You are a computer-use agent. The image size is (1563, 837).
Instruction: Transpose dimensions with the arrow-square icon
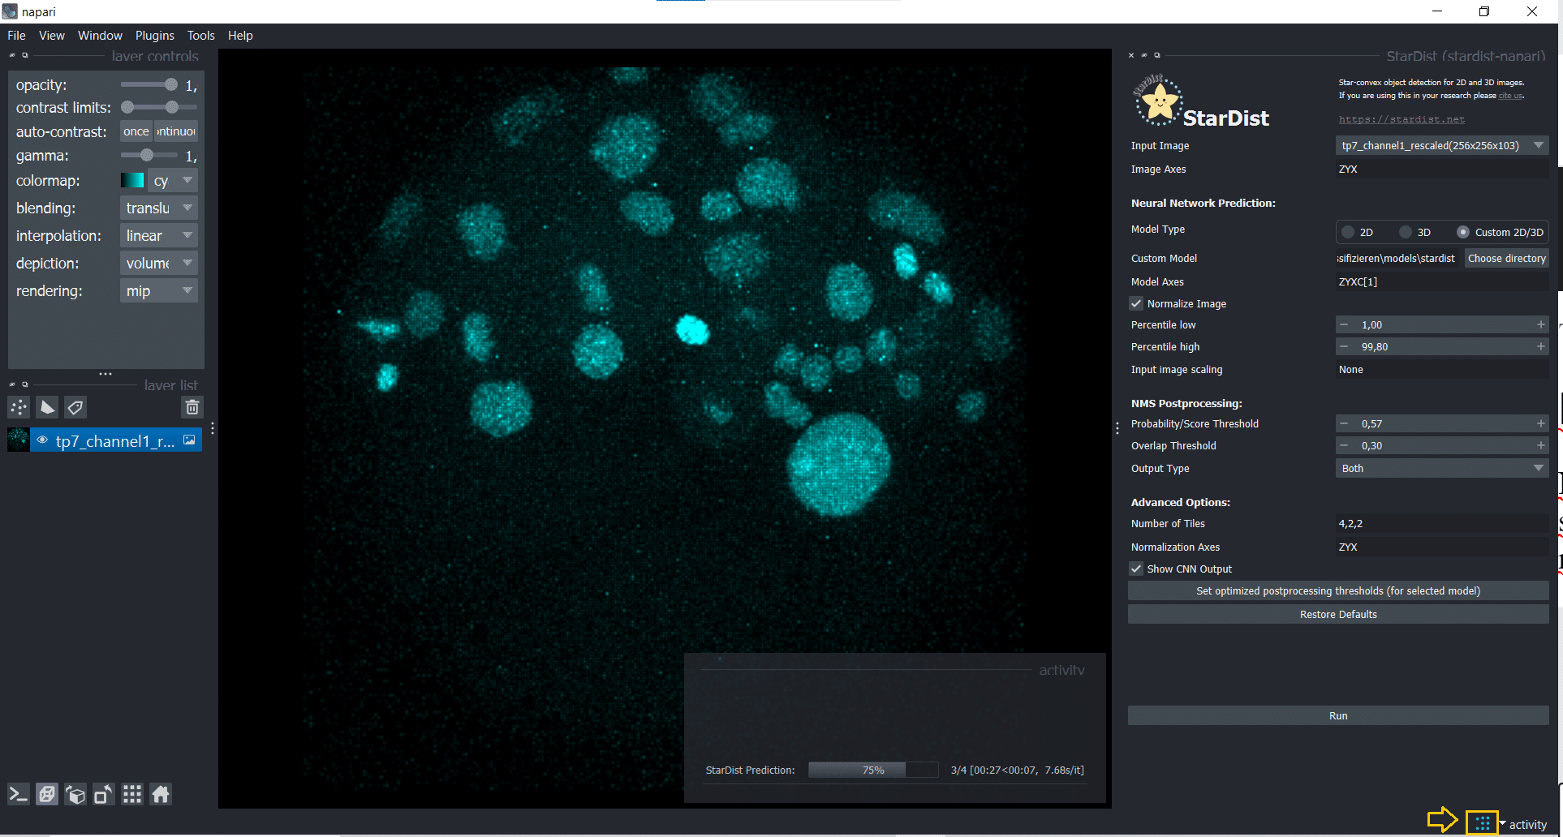pos(103,794)
